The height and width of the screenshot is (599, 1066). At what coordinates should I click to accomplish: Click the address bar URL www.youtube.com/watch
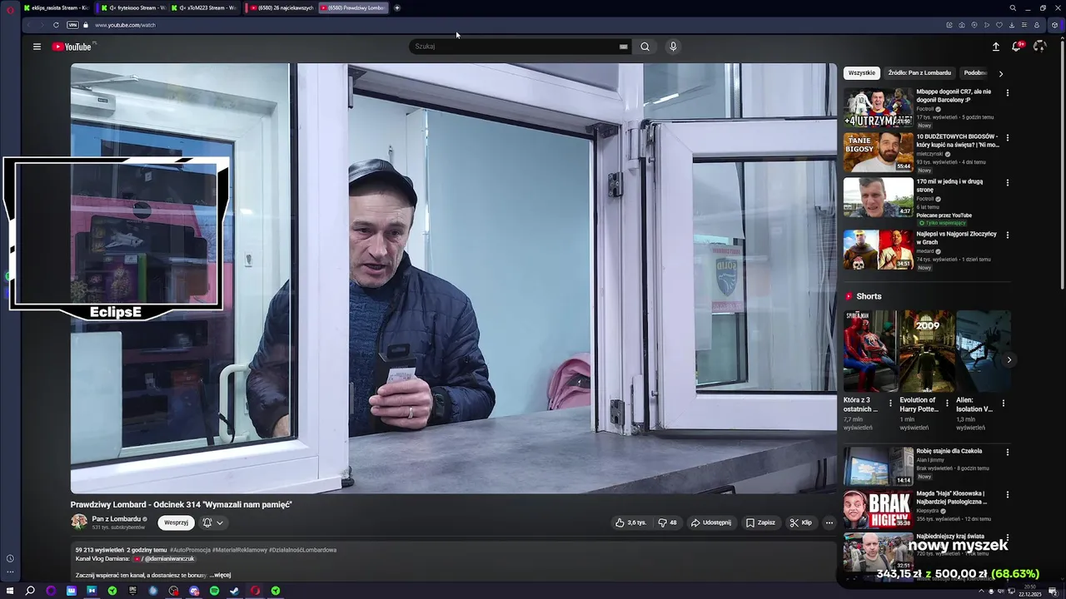(125, 25)
